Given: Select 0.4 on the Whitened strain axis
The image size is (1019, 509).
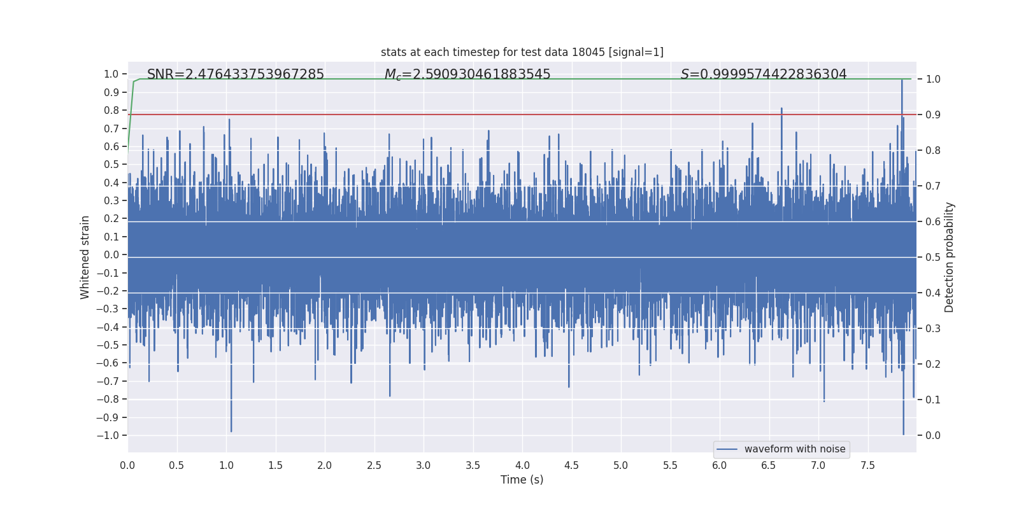Looking at the screenshot, I should [111, 183].
